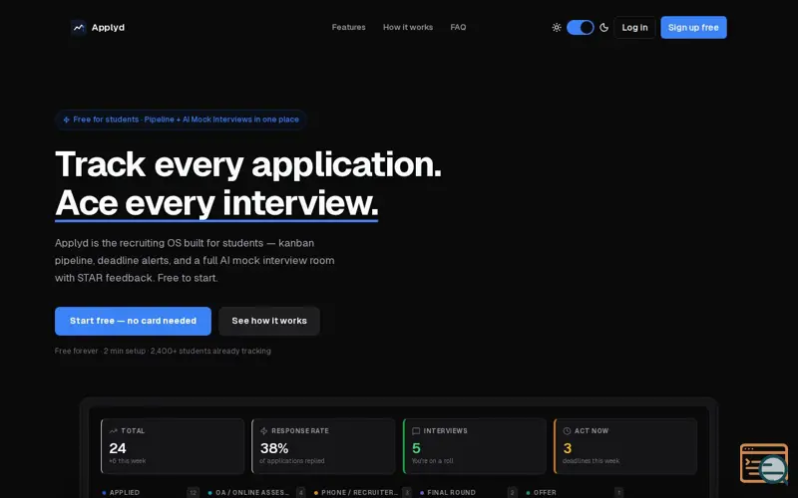Click the floating chat widget icon
Image resolution: width=798 pixels, height=498 pixels.
pos(764,463)
